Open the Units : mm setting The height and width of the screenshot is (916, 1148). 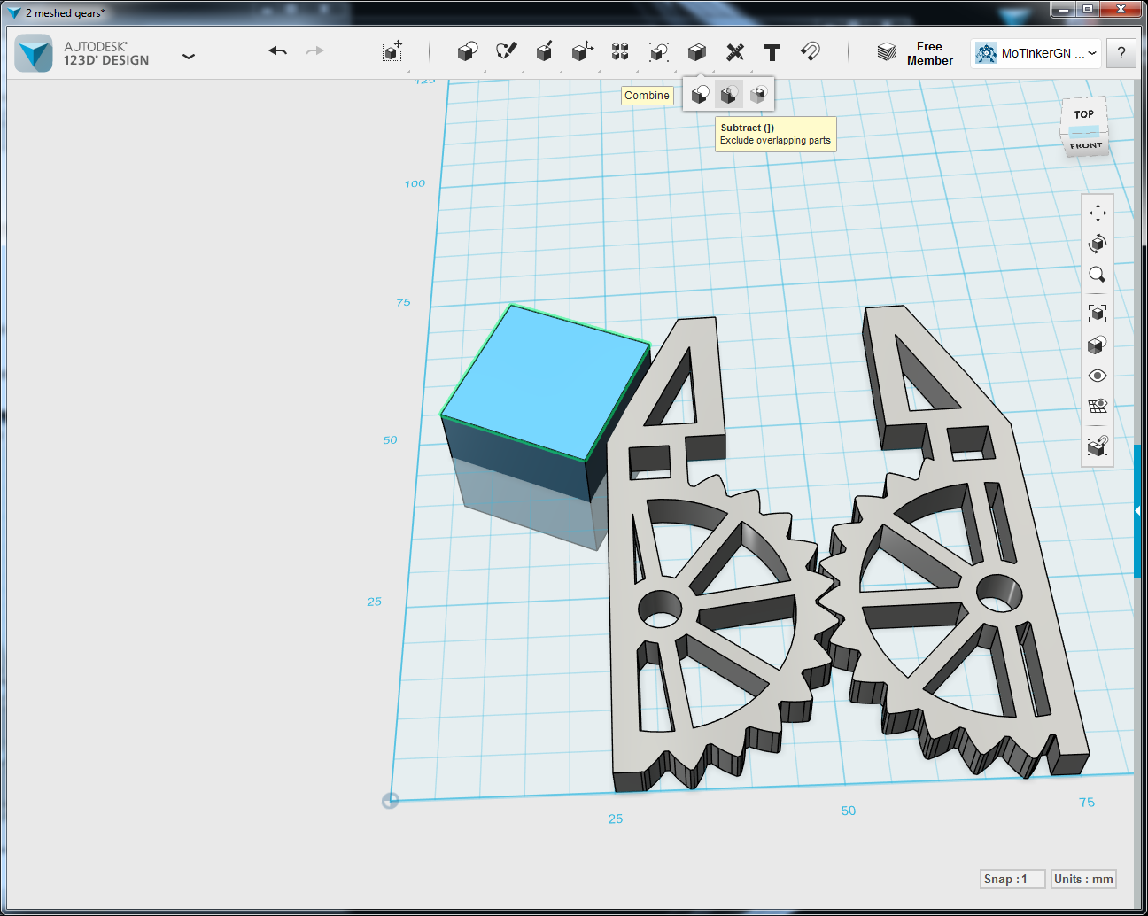pyautogui.click(x=1083, y=879)
